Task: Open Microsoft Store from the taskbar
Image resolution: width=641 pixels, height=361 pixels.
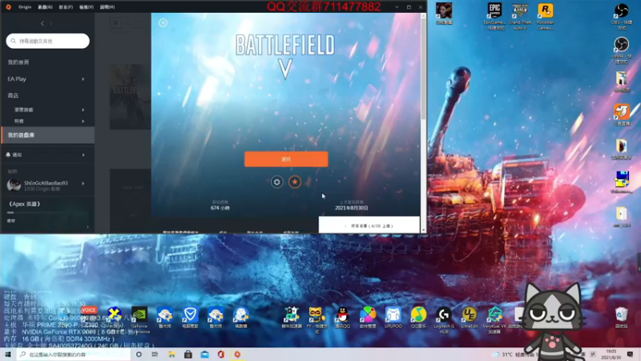Action: [188, 355]
